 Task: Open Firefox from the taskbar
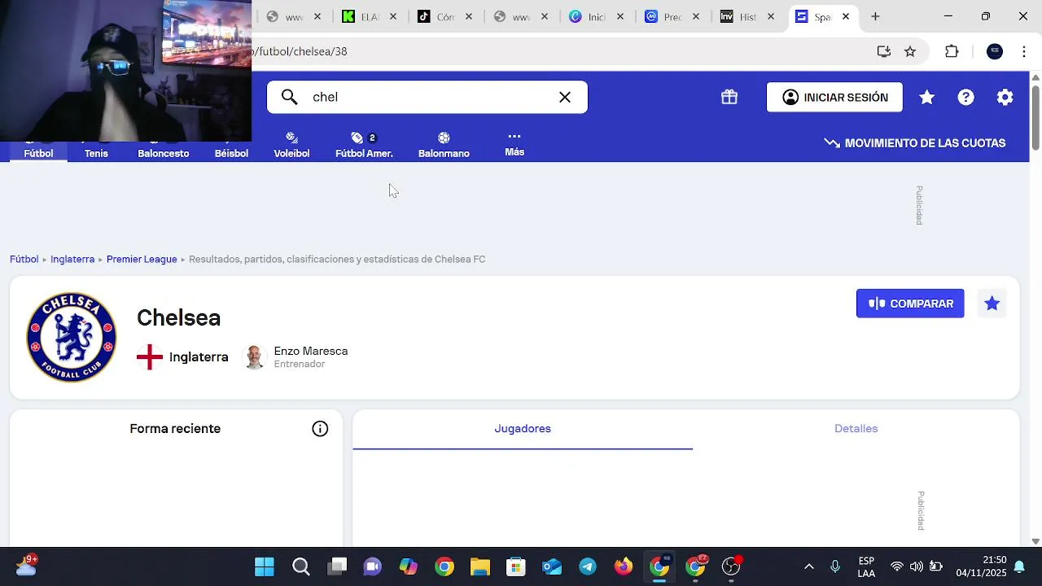pyautogui.click(x=624, y=566)
